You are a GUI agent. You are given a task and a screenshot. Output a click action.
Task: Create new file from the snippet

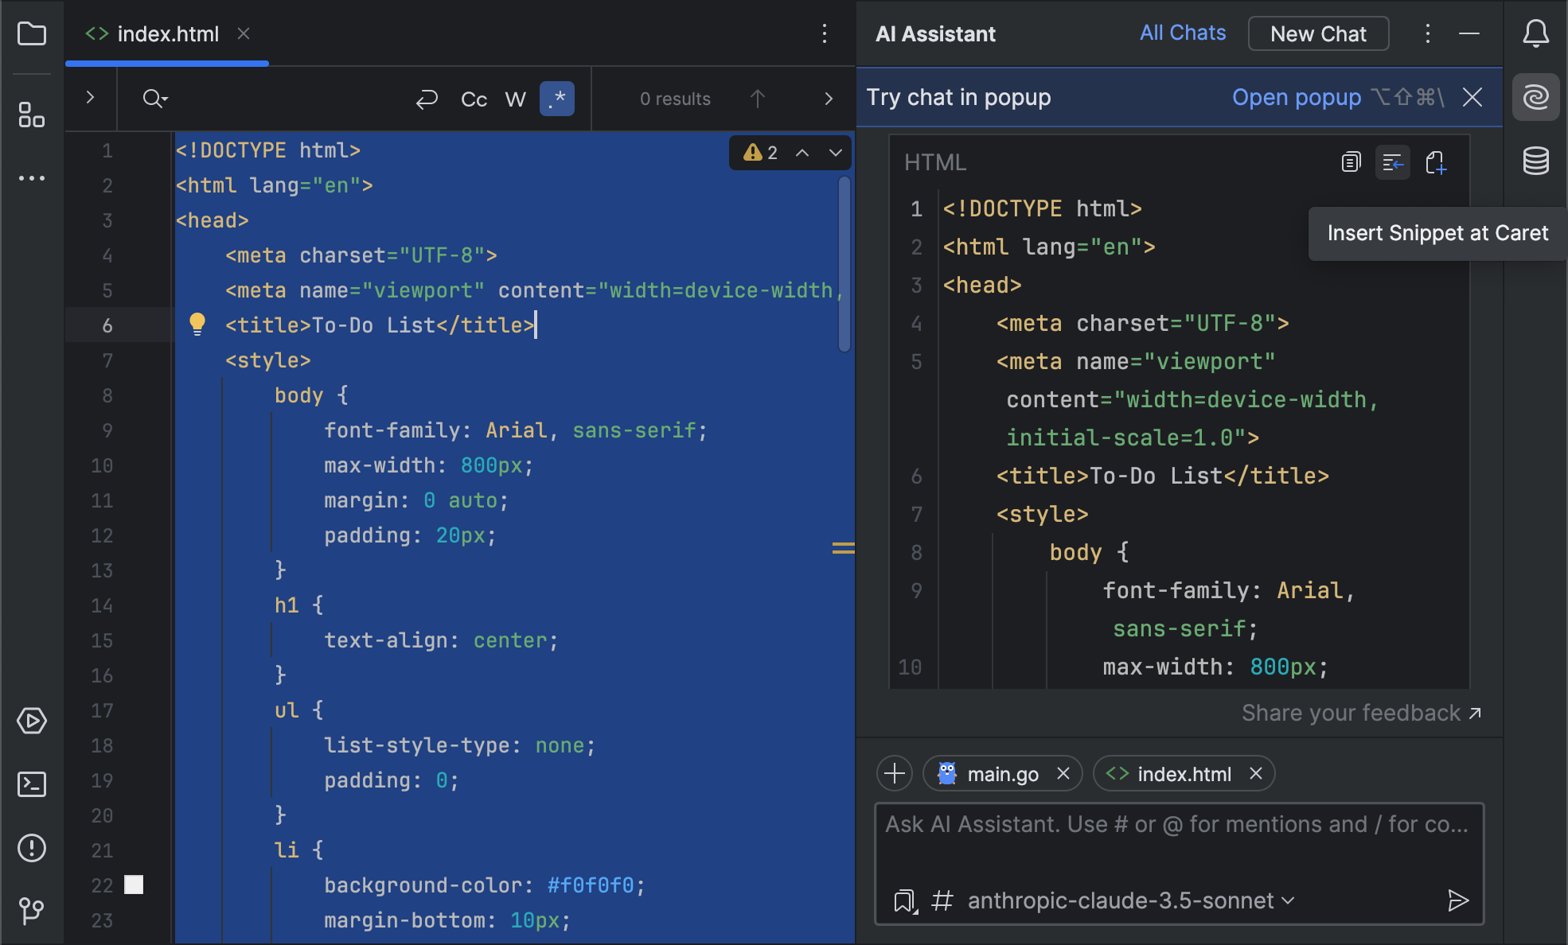(1437, 163)
